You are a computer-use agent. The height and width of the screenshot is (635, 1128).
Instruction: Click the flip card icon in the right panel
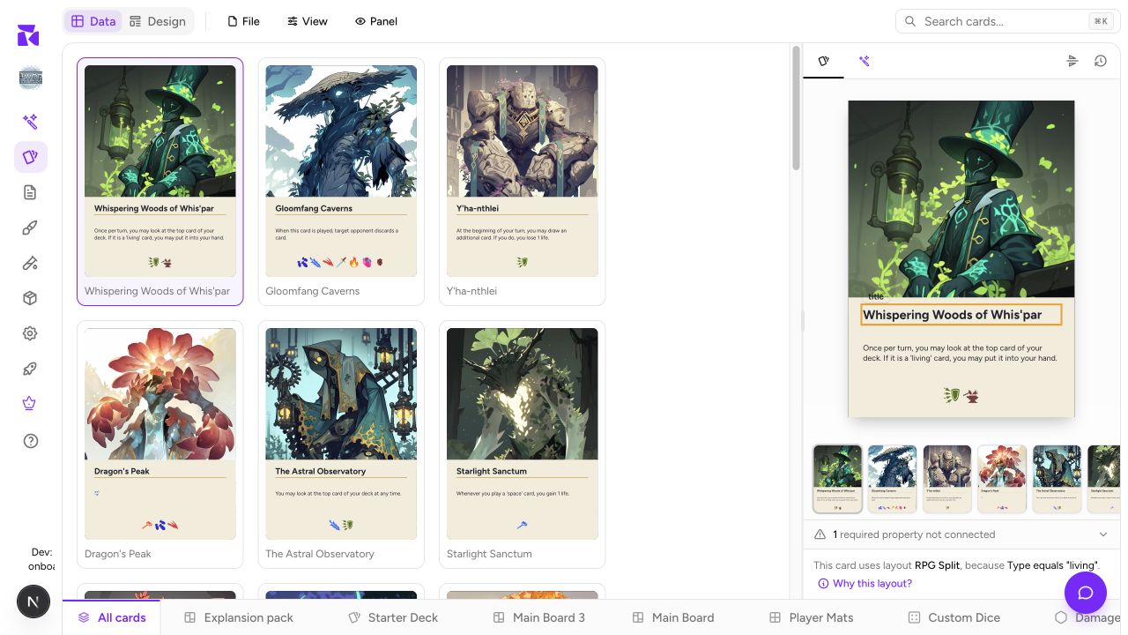pyautogui.click(x=1072, y=61)
